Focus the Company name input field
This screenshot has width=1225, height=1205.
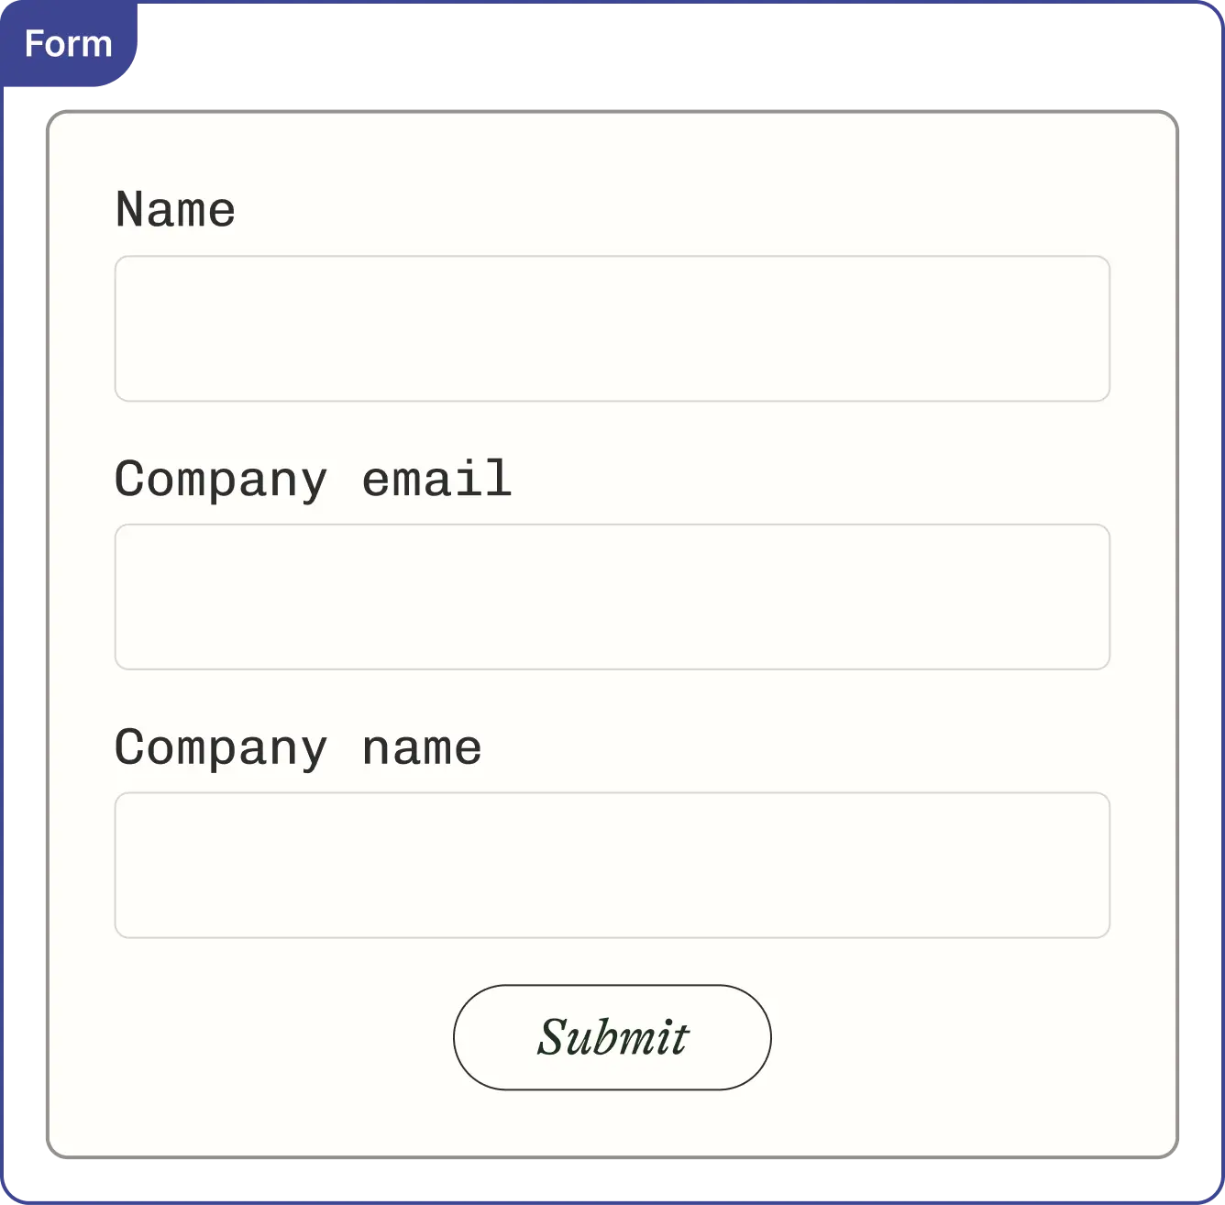[612, 866]
